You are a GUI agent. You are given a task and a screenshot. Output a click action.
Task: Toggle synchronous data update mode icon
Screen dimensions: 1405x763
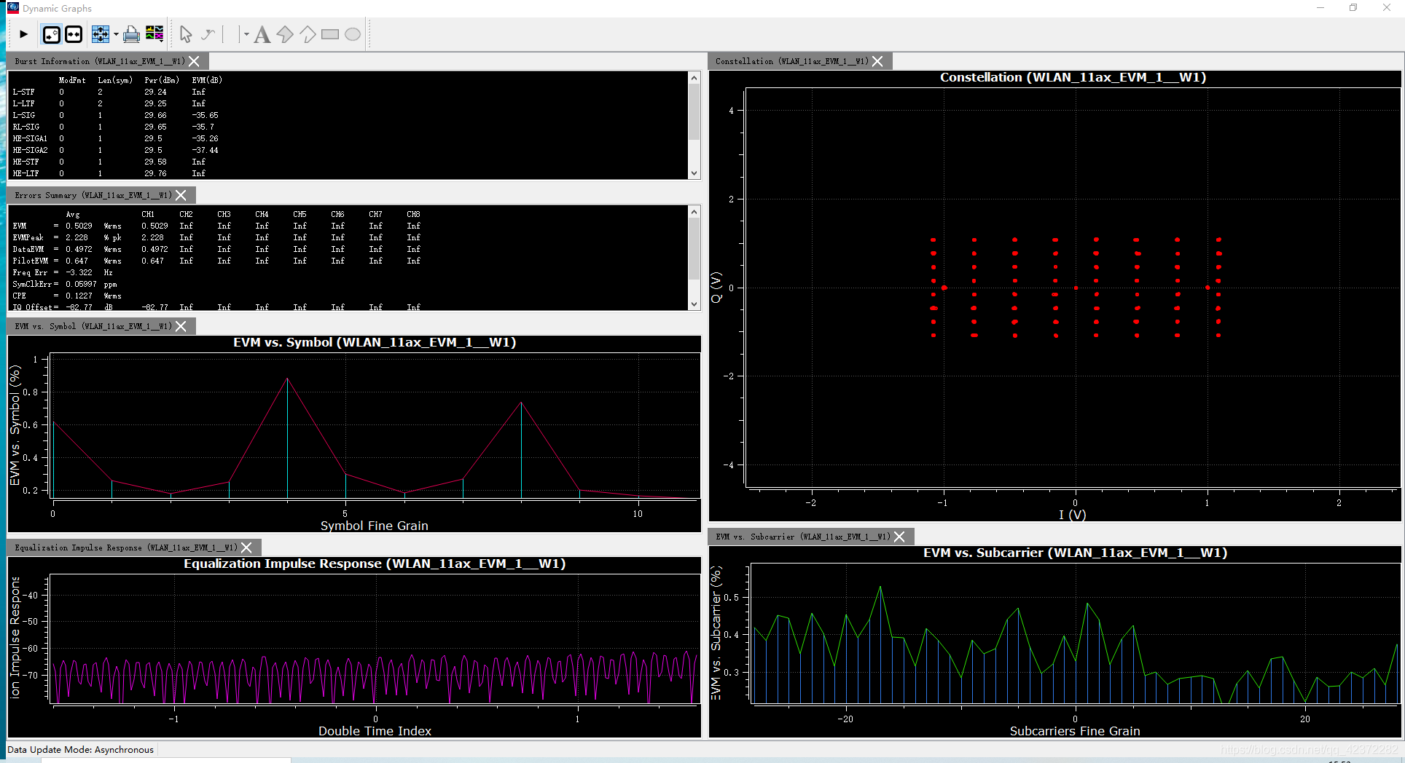point(74,34)
